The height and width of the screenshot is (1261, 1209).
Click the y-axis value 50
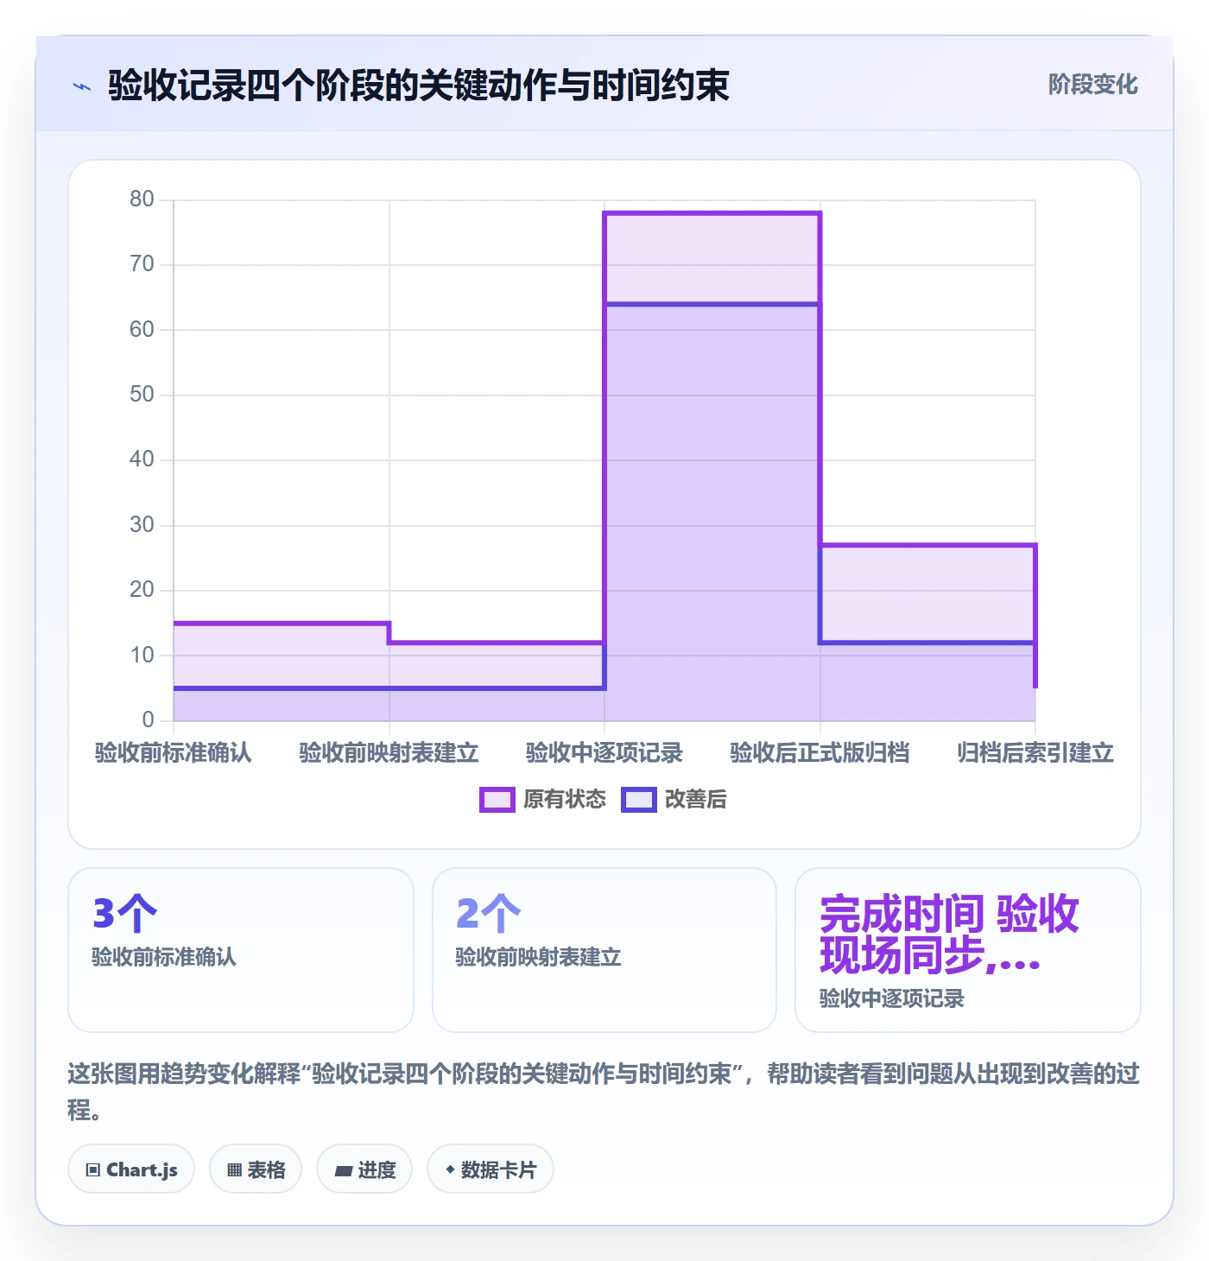coord(142,395)
